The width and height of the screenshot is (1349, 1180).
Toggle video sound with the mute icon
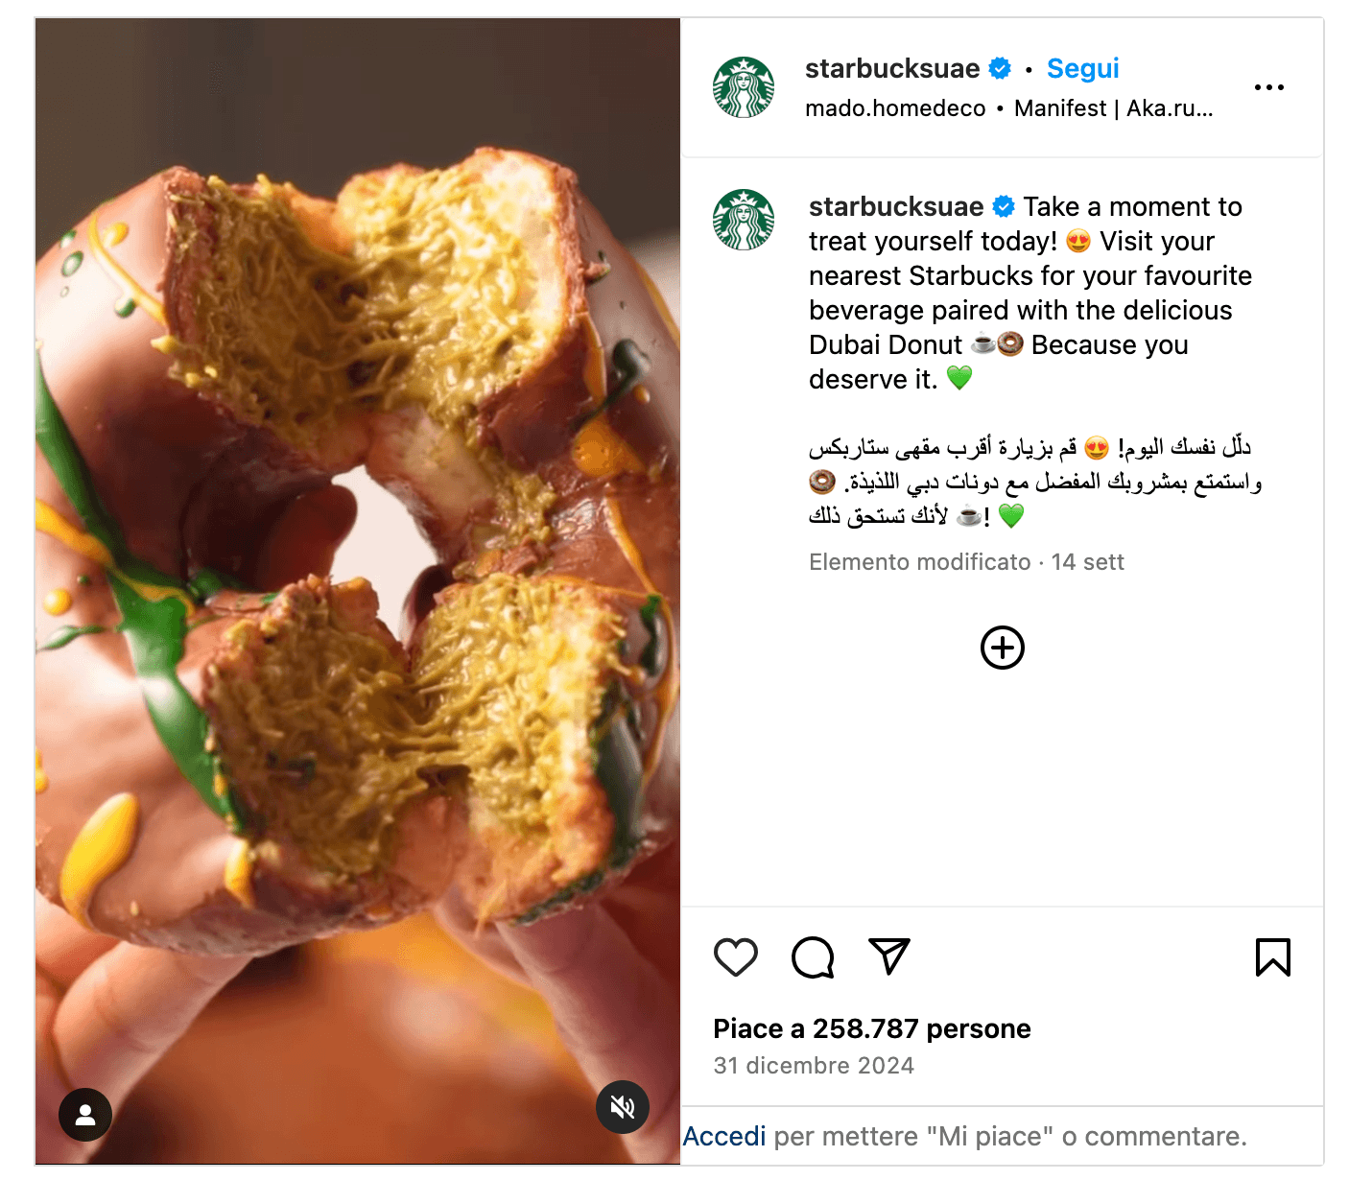click(623, 1107)
